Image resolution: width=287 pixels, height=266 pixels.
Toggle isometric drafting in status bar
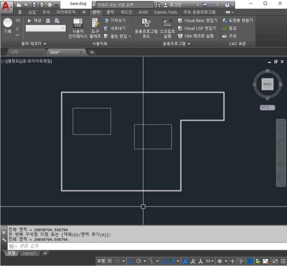tap(151, 261)
